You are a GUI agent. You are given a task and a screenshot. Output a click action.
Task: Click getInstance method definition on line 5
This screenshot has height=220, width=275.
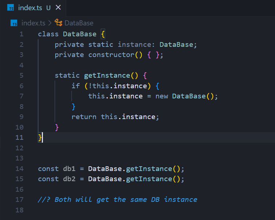[107, 76]
